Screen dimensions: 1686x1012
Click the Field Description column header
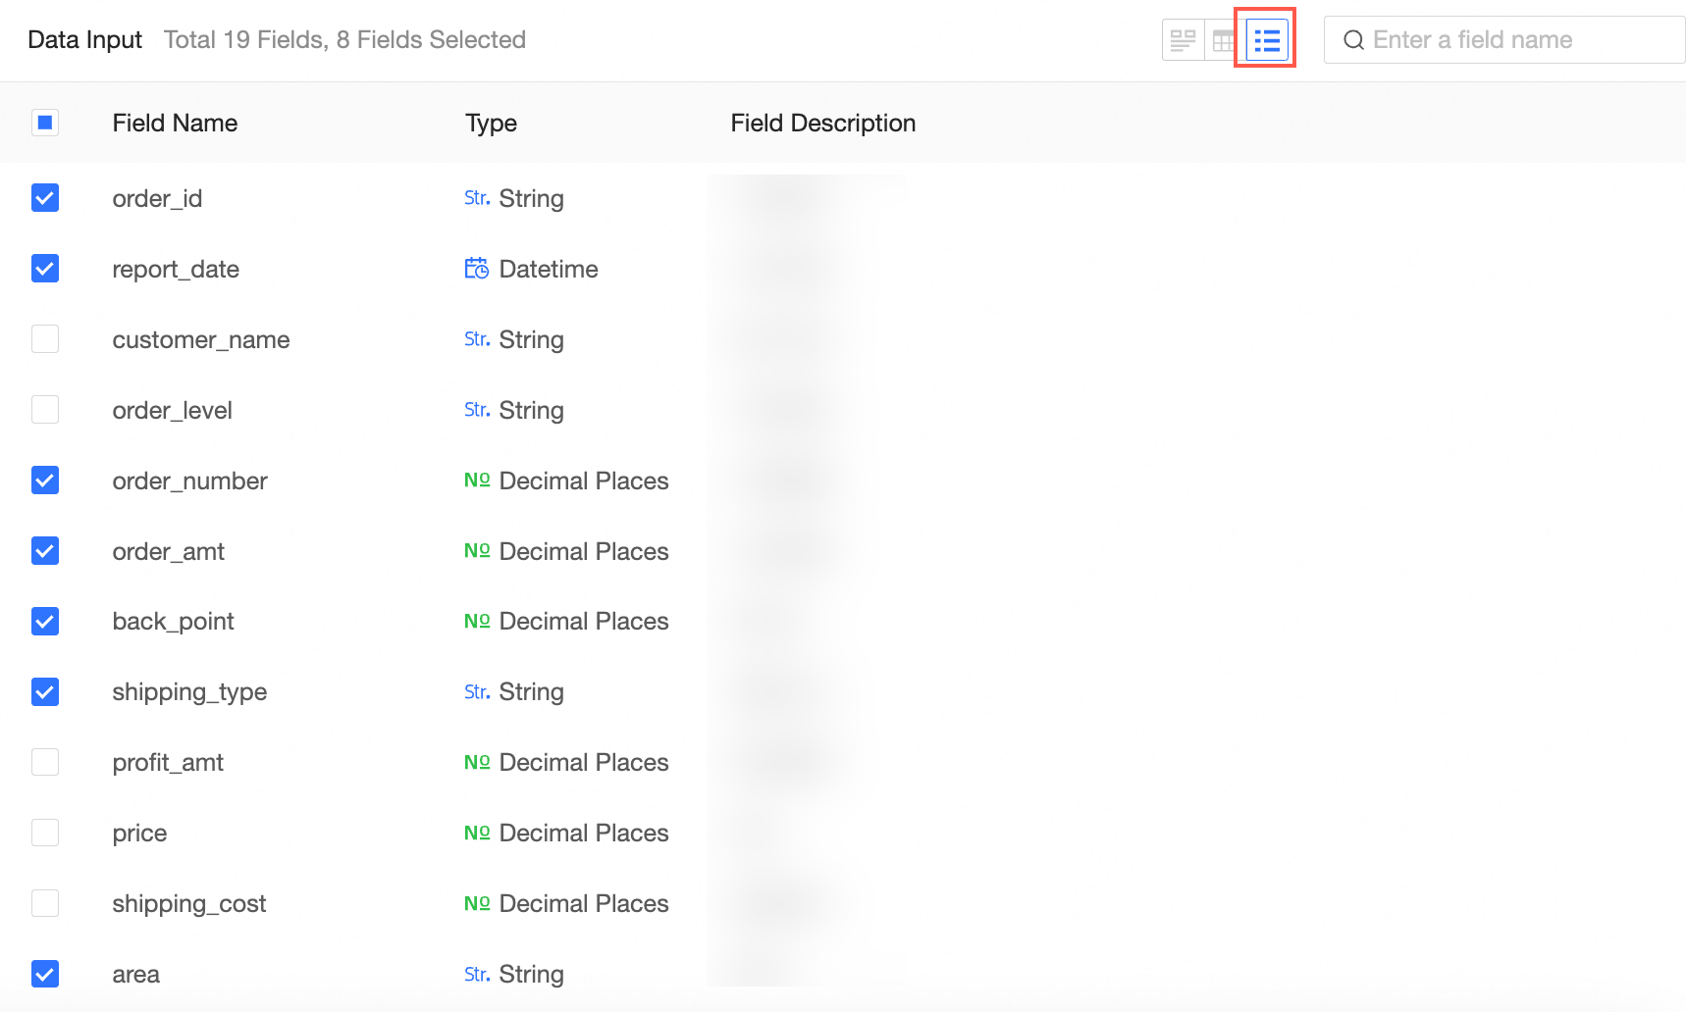coord(822,123)
